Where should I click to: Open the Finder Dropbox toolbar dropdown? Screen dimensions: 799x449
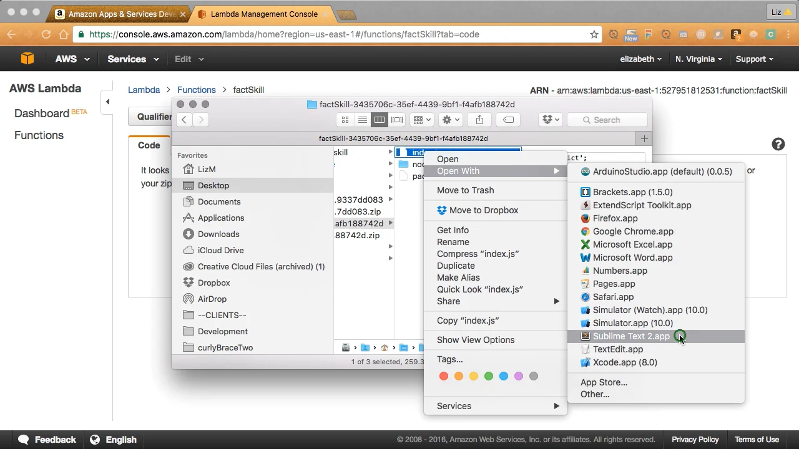[550, 120]
